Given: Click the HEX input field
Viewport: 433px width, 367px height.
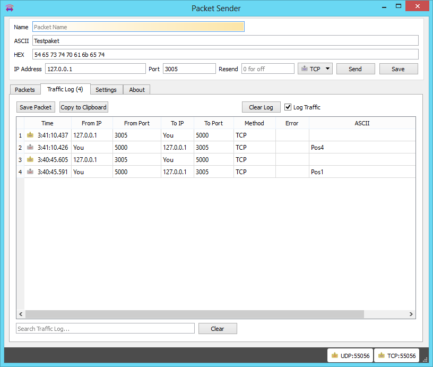Looking at the screenshot, I should (226, 55).
